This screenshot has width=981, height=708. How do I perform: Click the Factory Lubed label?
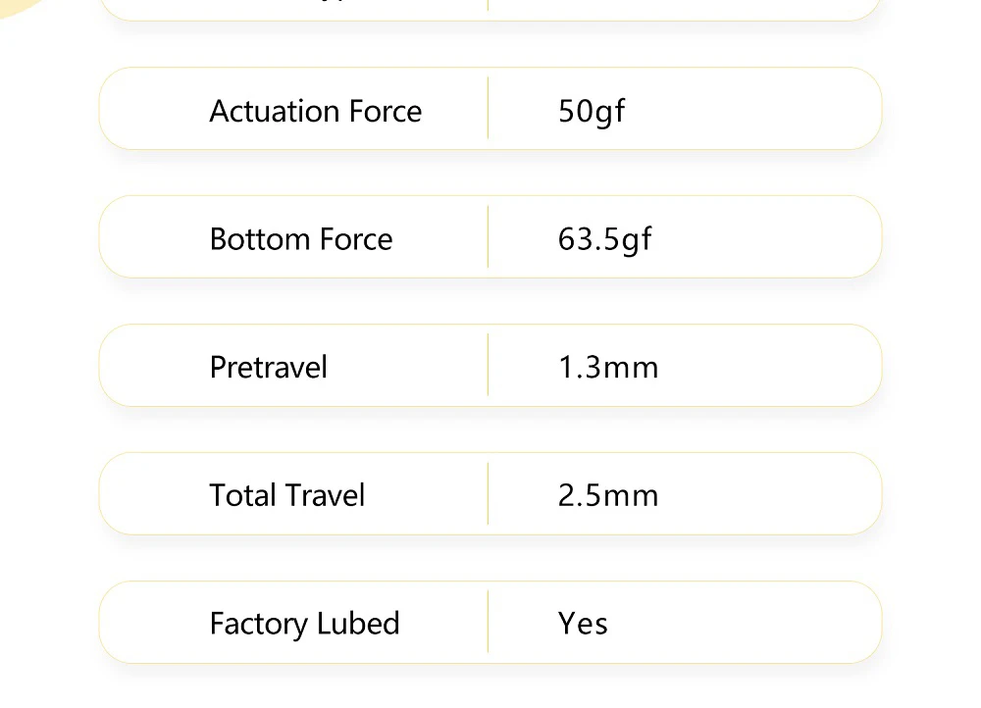[304, 624]
